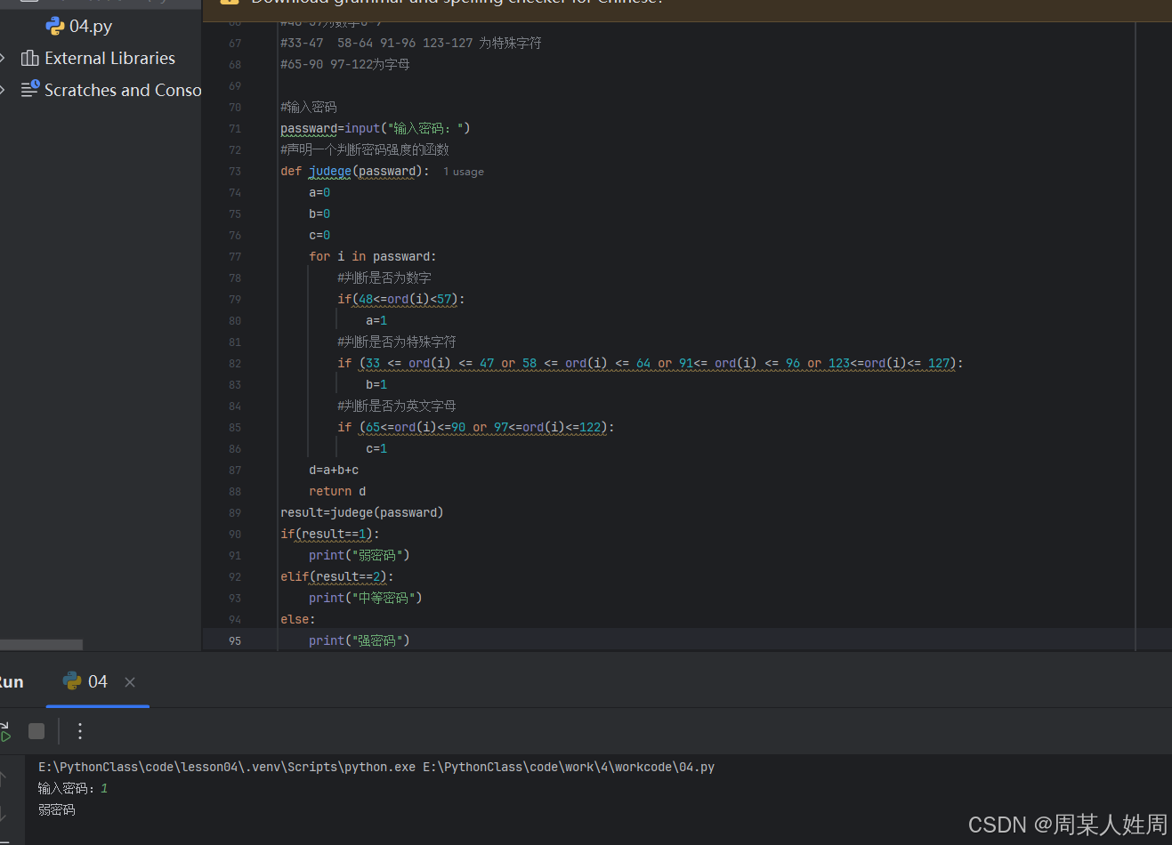
Task: Click gutter line number 73
Action: click(x=235, y=171)
